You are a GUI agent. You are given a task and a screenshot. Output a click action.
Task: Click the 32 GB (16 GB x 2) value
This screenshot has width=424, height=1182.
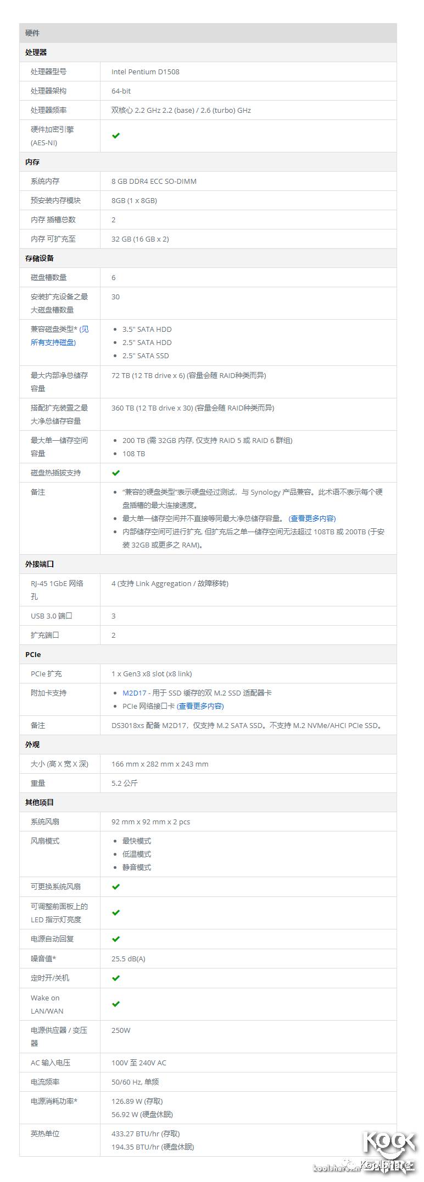[140, 239]
